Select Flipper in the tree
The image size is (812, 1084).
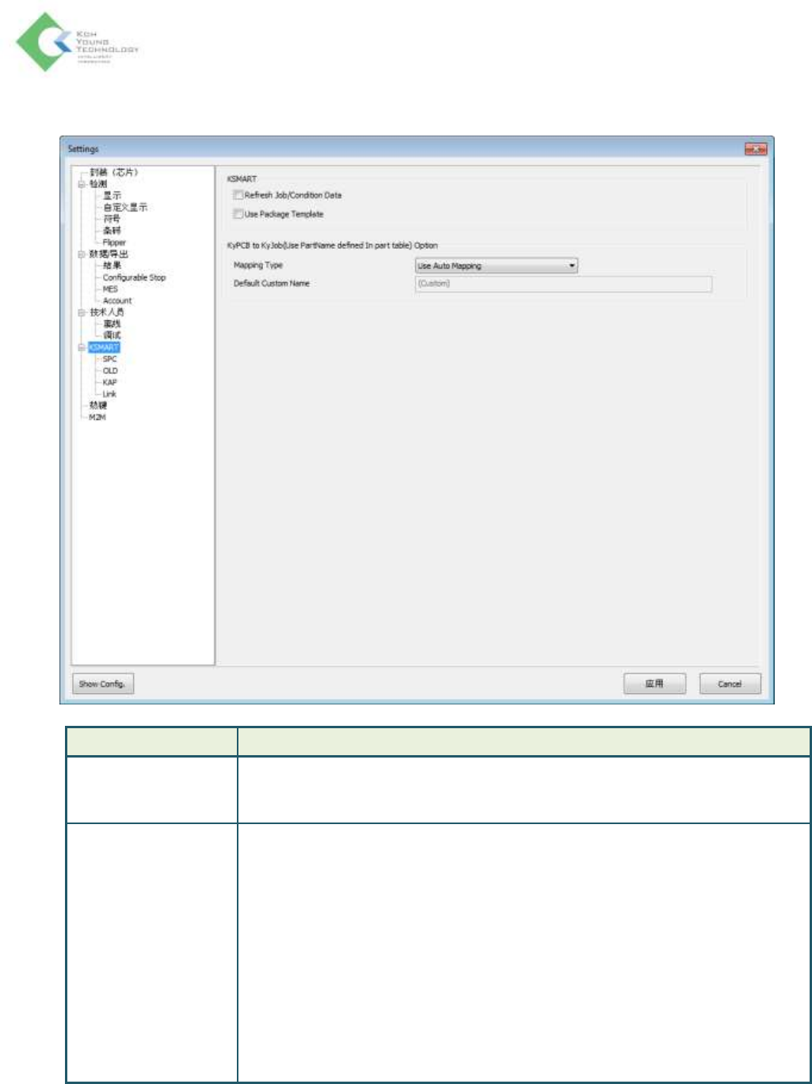114,242
